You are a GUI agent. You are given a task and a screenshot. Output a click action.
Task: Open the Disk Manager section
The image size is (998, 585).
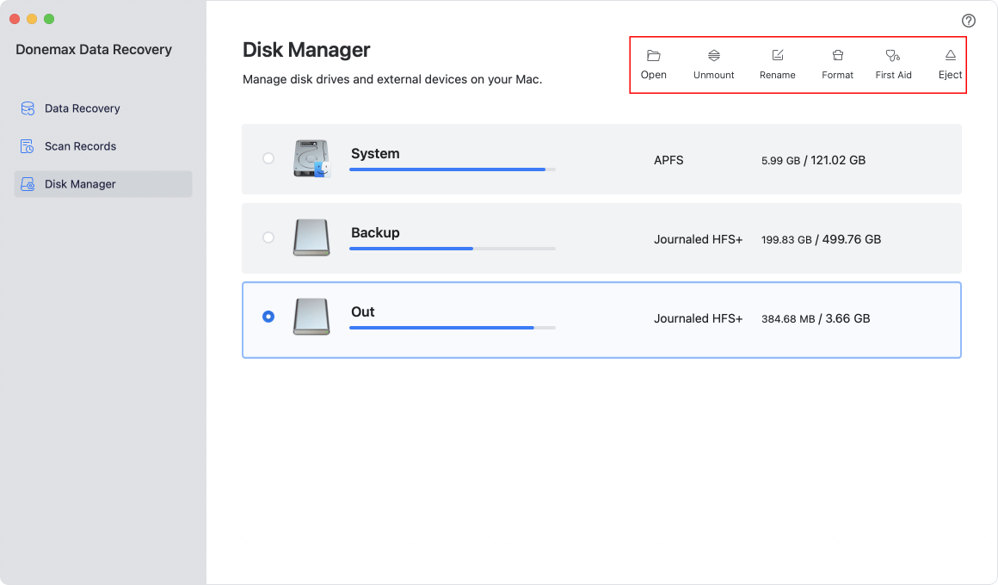pos(81,184)
